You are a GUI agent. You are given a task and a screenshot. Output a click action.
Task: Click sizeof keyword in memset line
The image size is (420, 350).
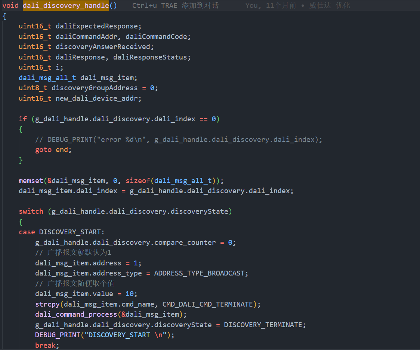[x=138, y=181]
